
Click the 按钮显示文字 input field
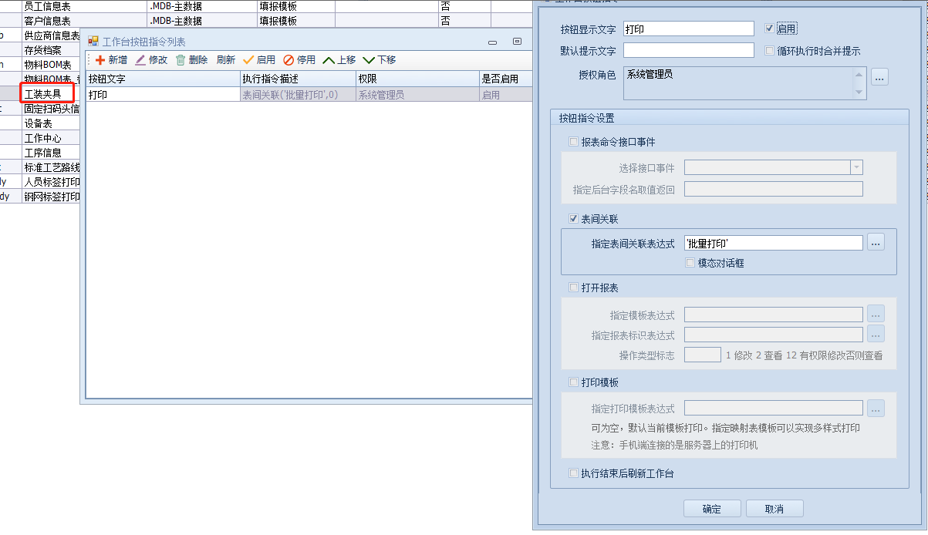687,29
